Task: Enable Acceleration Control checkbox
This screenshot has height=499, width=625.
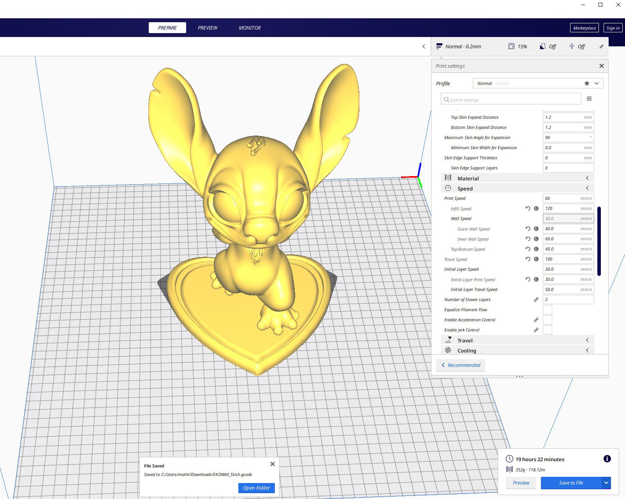Action: (x=548, y=320)
